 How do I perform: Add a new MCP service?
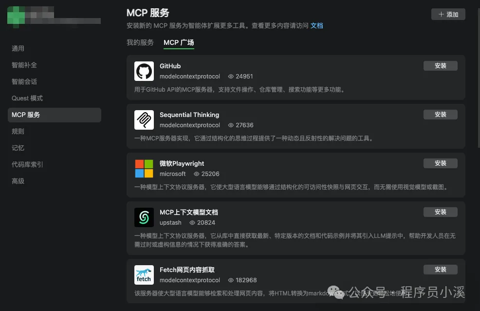click(448, 15)
